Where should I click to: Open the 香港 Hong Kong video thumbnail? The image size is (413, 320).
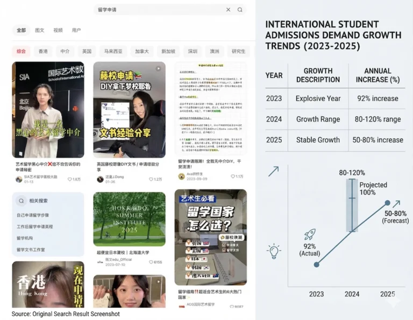pyautogui.click(x=48, y=285)
